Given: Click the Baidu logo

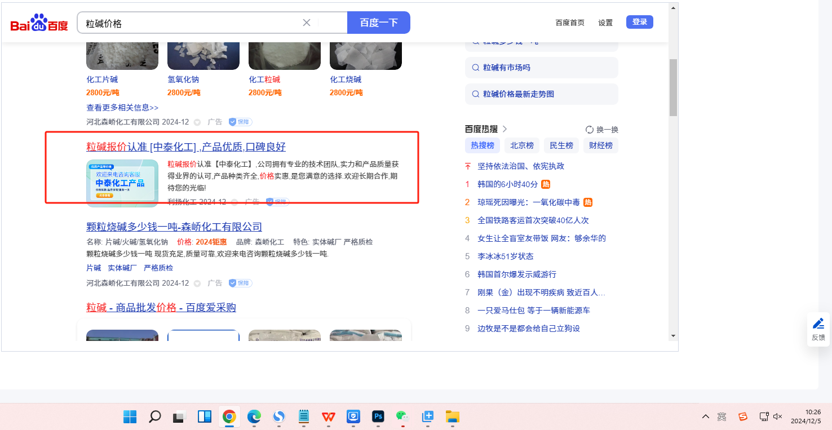Looking at the screenshot, I should 39,23.
